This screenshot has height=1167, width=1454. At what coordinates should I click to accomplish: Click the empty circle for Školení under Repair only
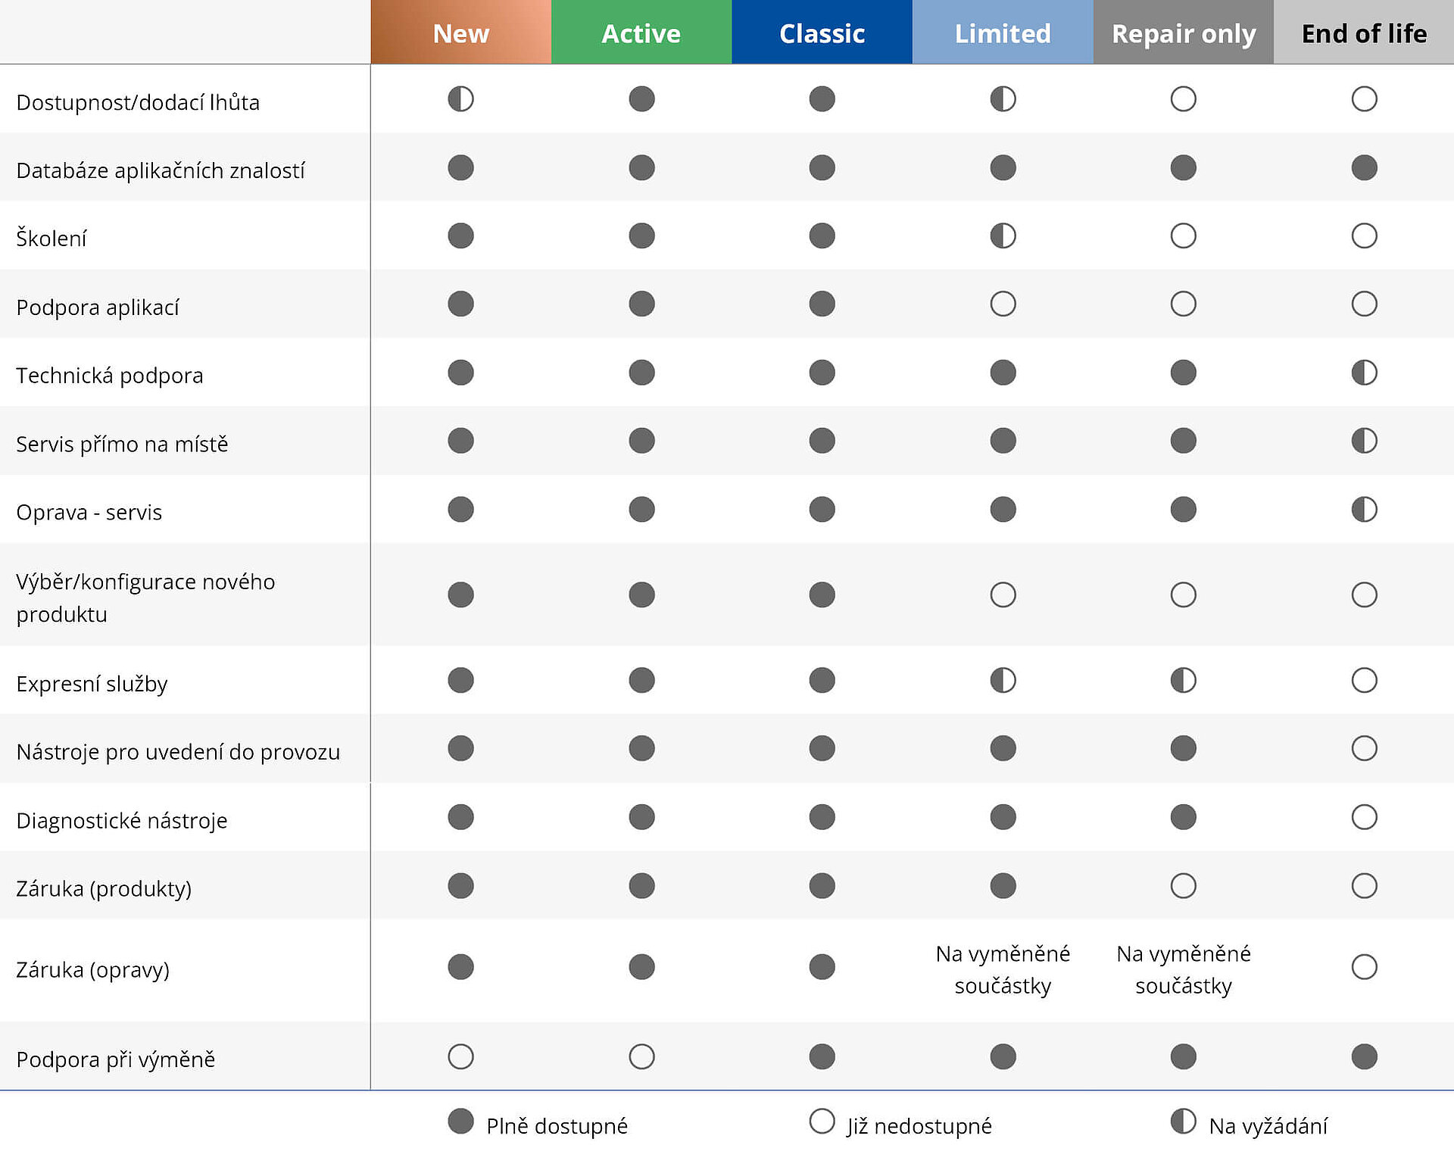(x=1183, y=236)
